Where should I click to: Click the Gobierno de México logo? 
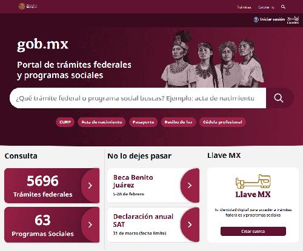[28, 6]
